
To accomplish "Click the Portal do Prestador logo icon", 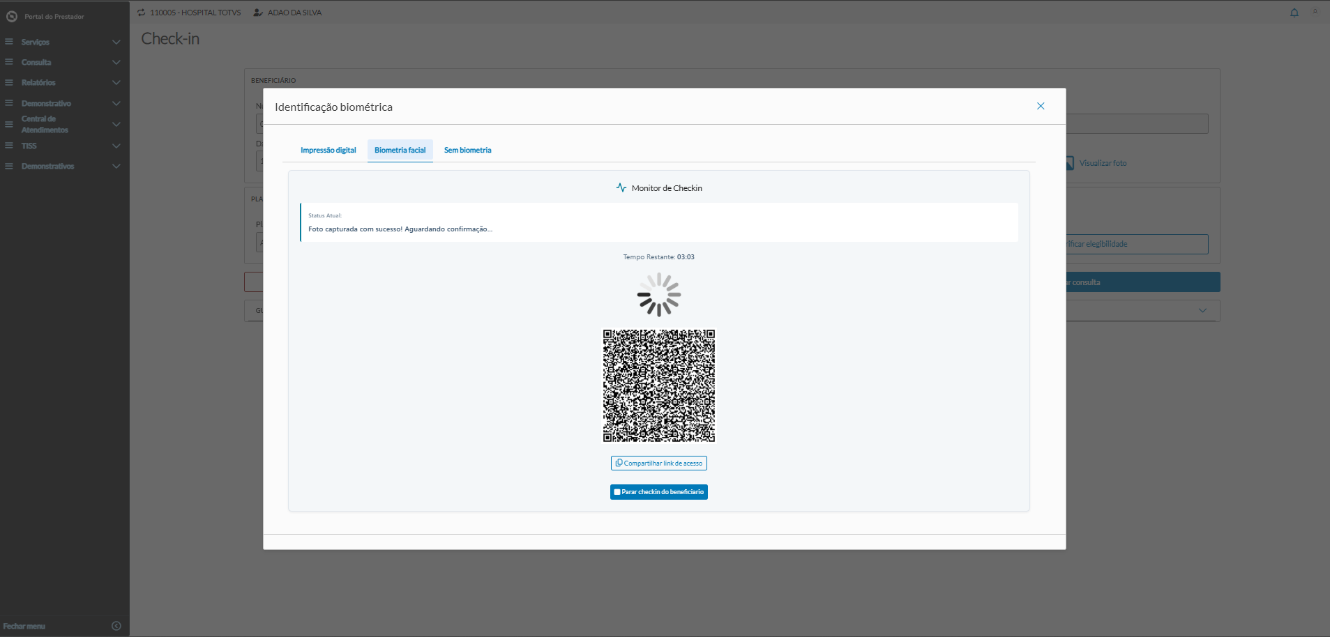I will click(x=12, y=16).
